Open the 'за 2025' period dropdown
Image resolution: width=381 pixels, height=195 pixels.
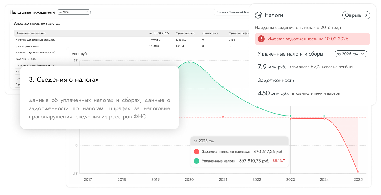tap(74, 12)
